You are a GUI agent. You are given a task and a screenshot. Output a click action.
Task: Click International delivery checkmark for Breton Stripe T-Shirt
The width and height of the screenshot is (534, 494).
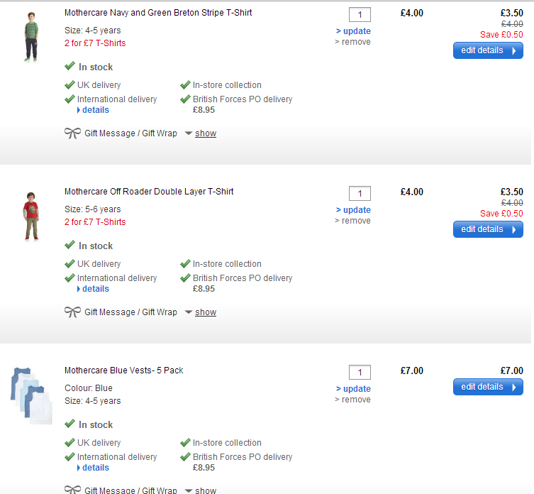click(x=69, y=99)
